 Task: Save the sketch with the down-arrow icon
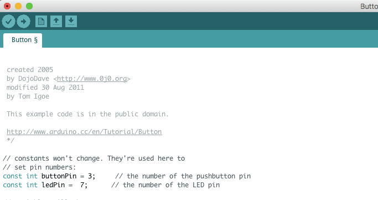tap(71, 22)
